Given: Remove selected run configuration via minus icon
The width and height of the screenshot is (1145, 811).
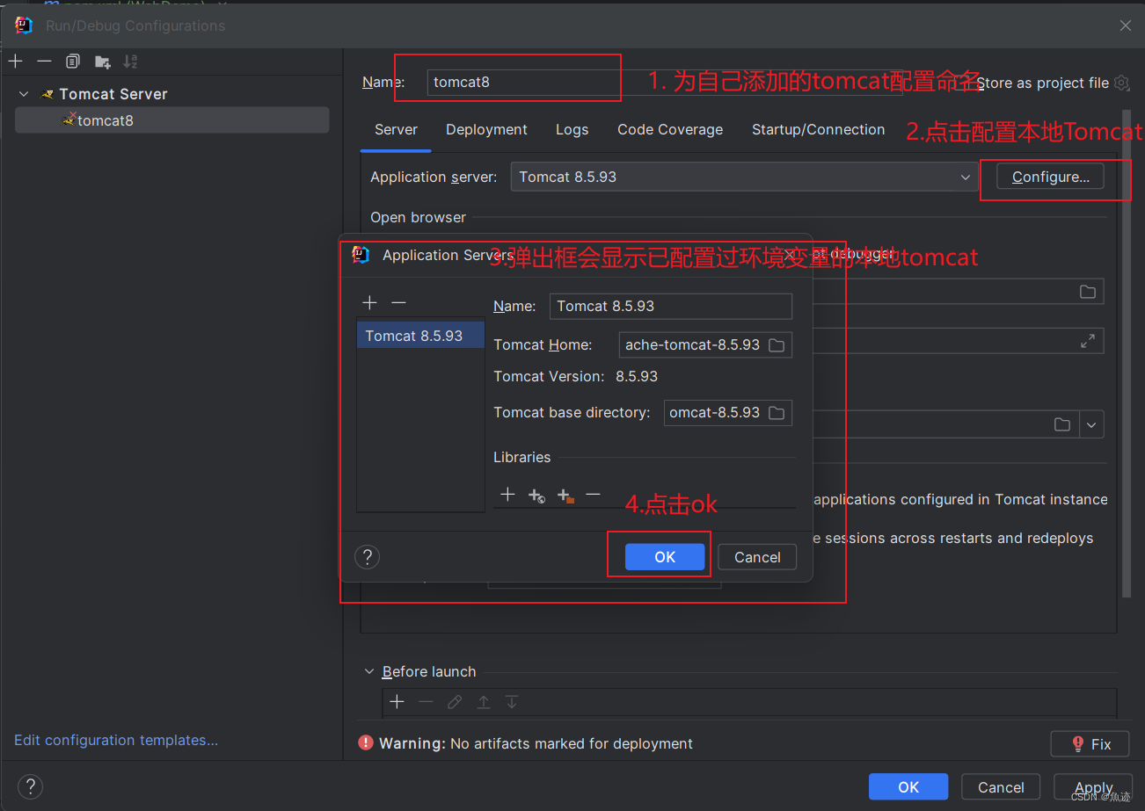Looking at the screenshot, I should pos(44,62).
